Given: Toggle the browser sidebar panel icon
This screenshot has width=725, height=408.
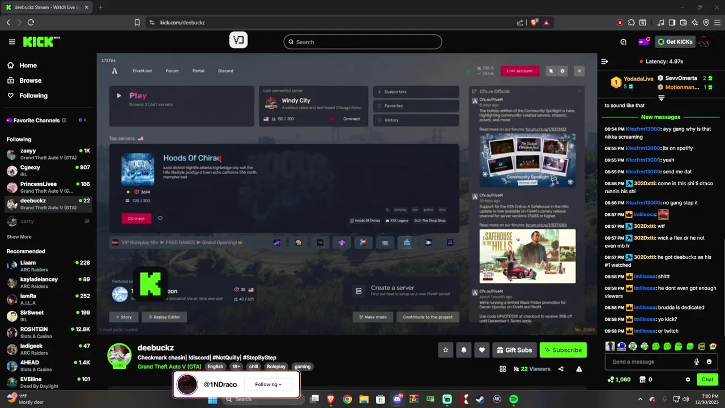Looking at the screenshot, I should 672,23.
